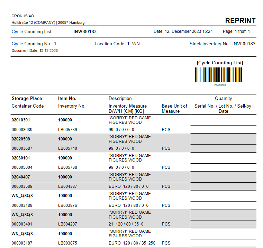Image resolution: width=263 pixels, height=248 pixels.
Task: Select container code 000003687
Action: (x=22, y=148)
